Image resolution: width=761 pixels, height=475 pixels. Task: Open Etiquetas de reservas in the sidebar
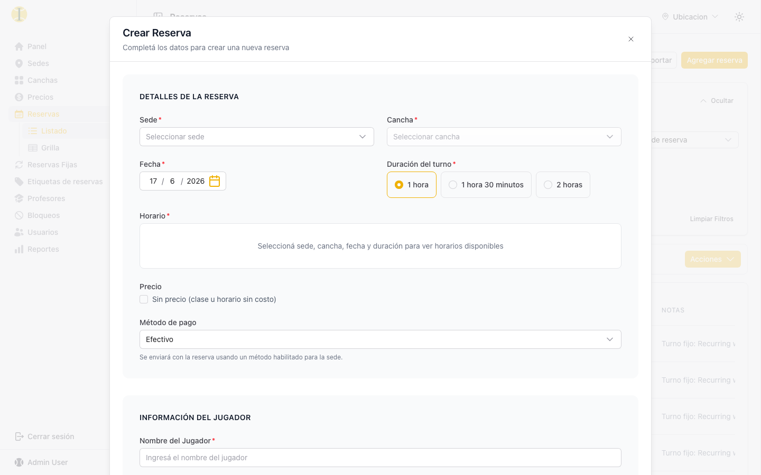pyautogui.click(x=65, y=182)
